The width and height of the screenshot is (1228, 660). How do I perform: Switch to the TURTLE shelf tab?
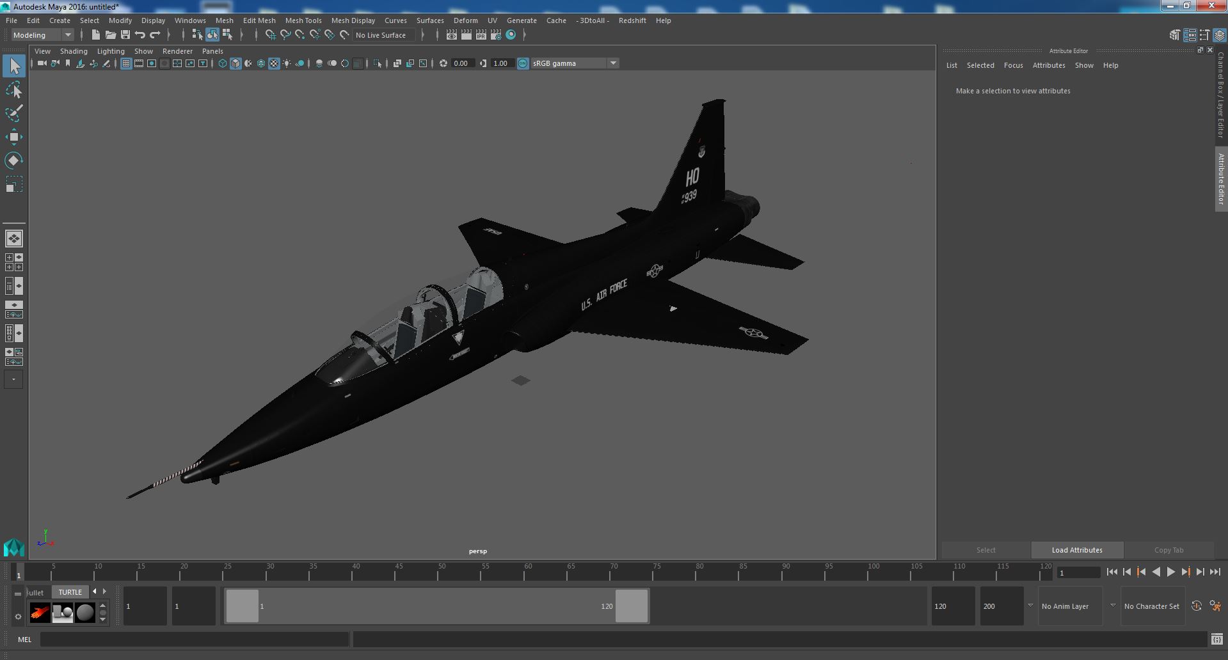[x=70, y=592]
